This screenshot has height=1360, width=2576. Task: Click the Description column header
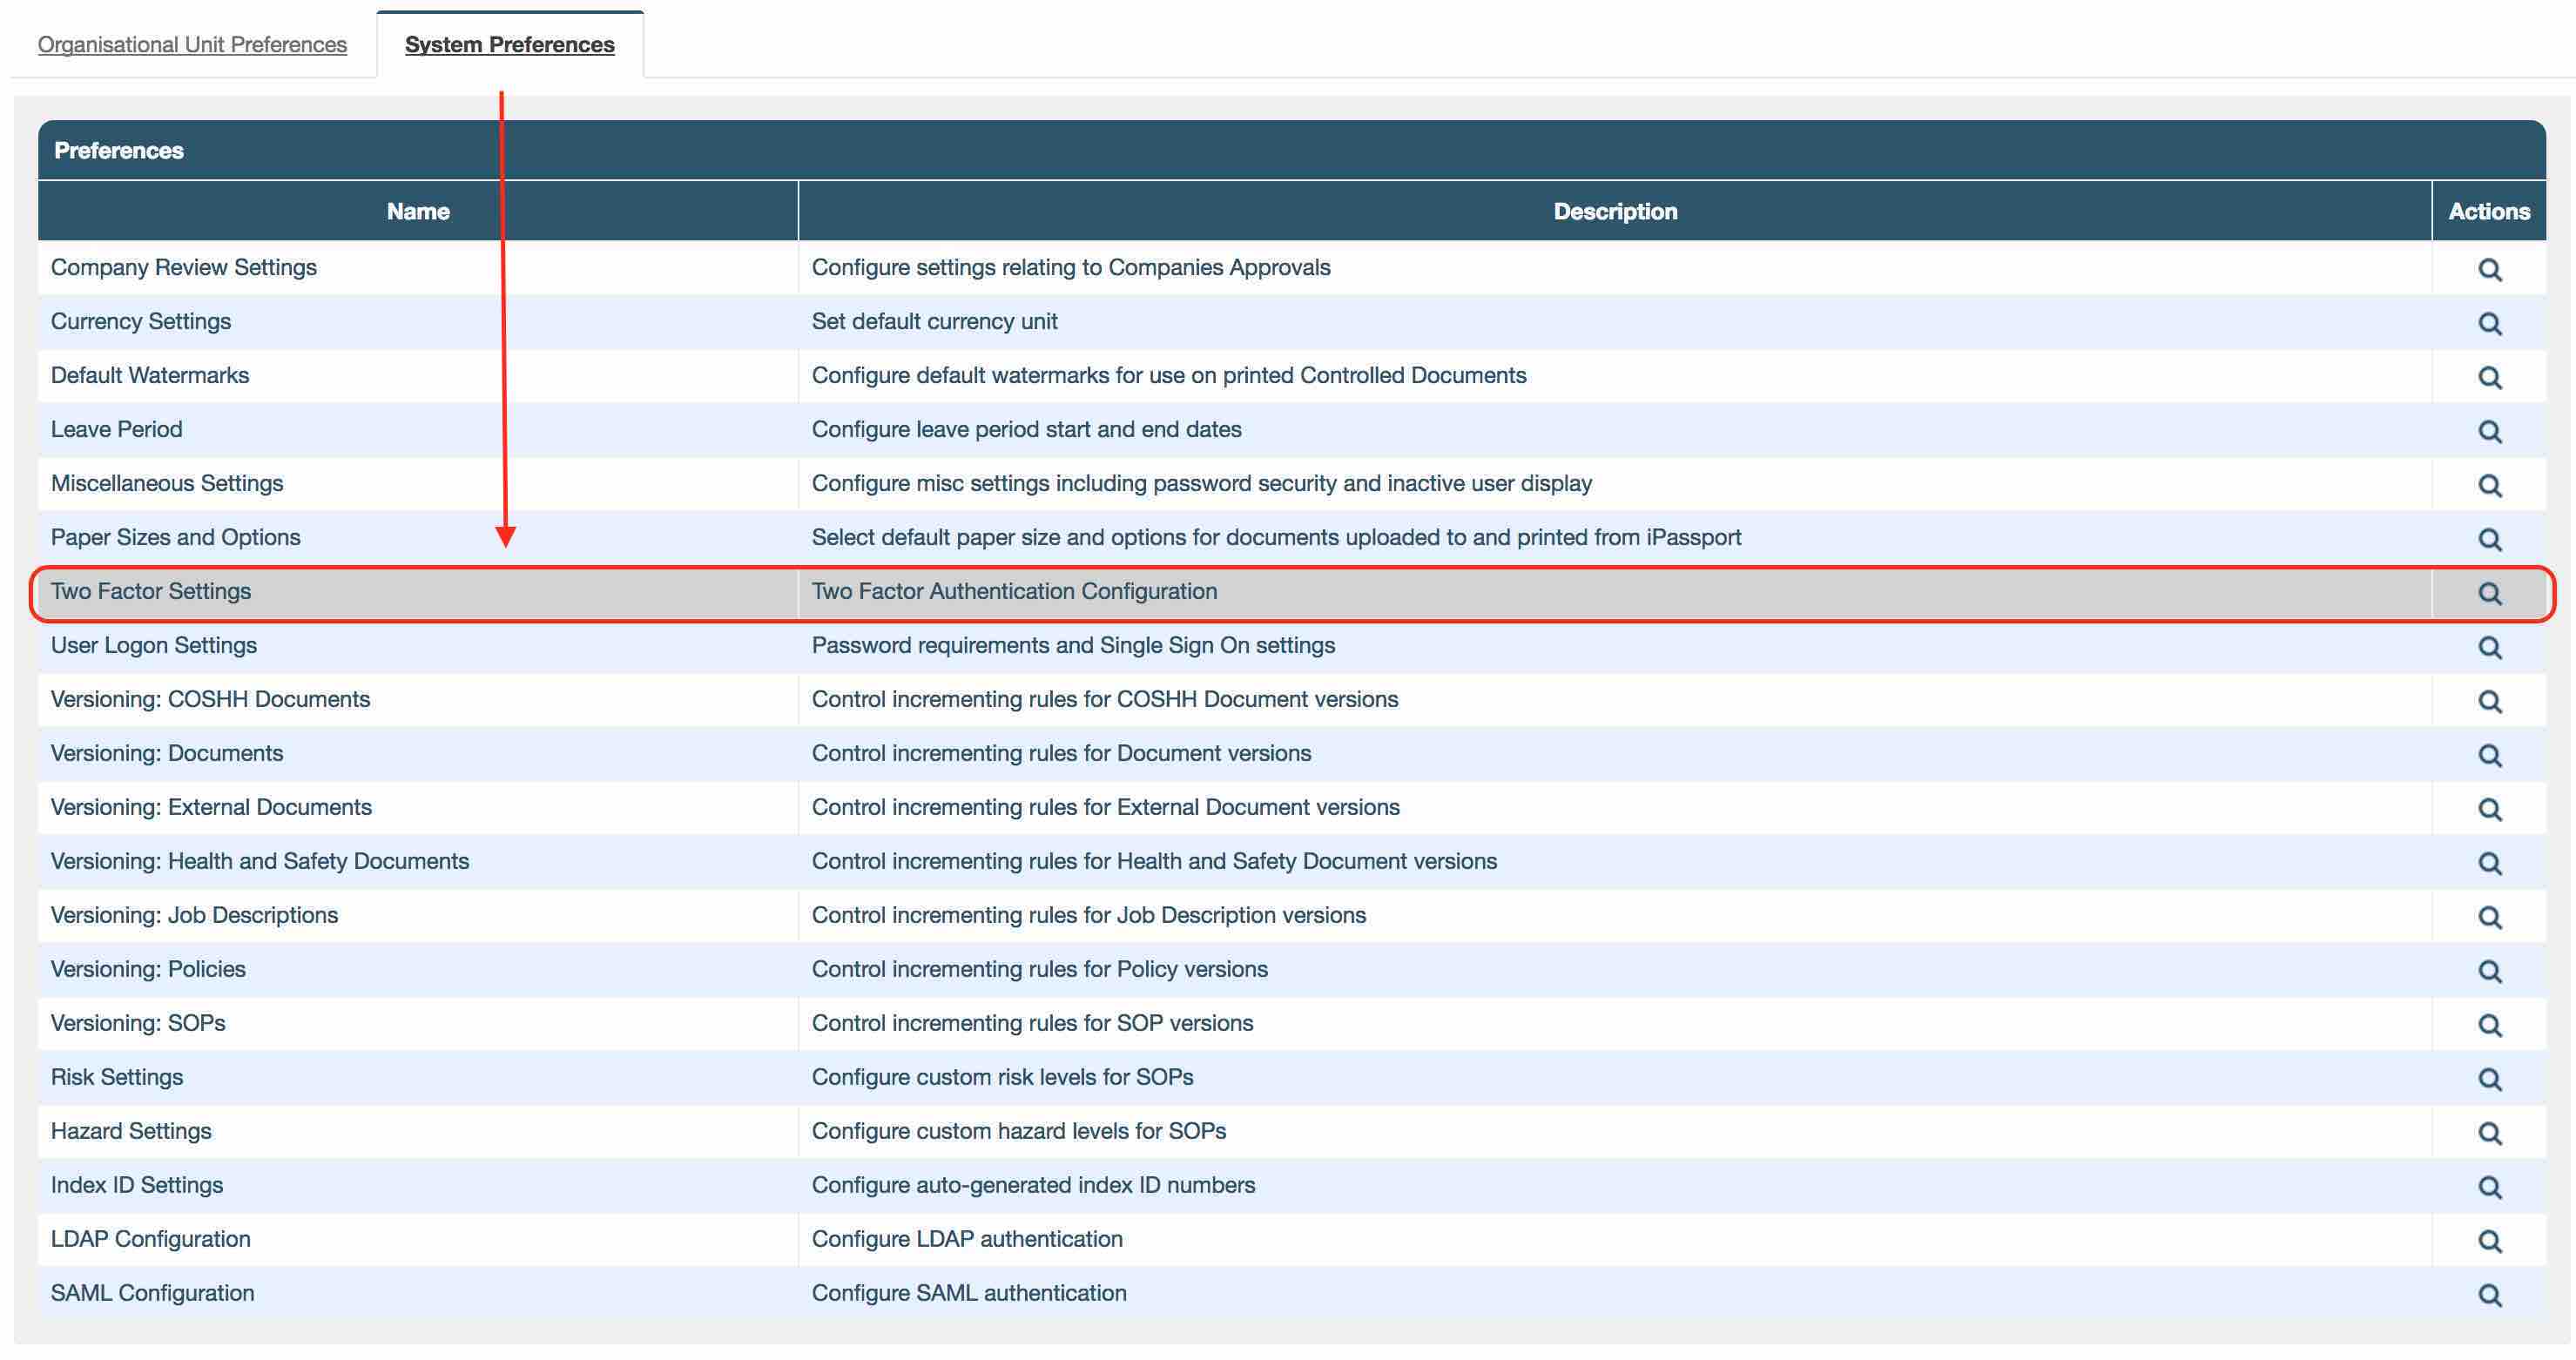(1615, 211)
